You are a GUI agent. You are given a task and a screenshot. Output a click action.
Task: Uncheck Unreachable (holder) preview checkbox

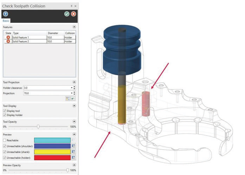click(5, 158)
